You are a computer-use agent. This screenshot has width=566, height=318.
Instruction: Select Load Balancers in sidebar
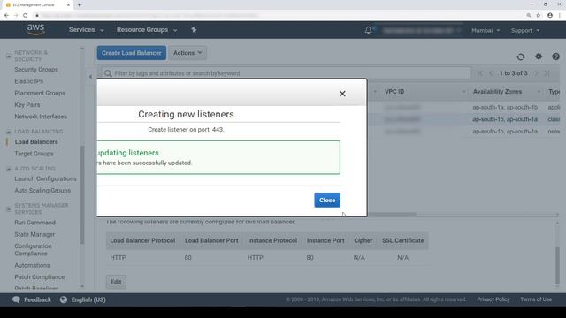coord(36,141)
